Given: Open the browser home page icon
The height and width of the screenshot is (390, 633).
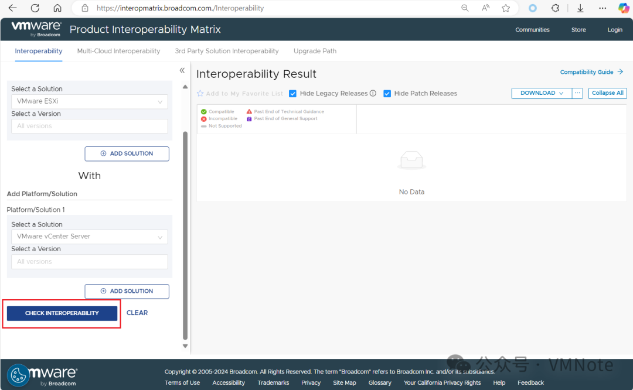Looking at the screenshot, I should click(x=57, y=8).
